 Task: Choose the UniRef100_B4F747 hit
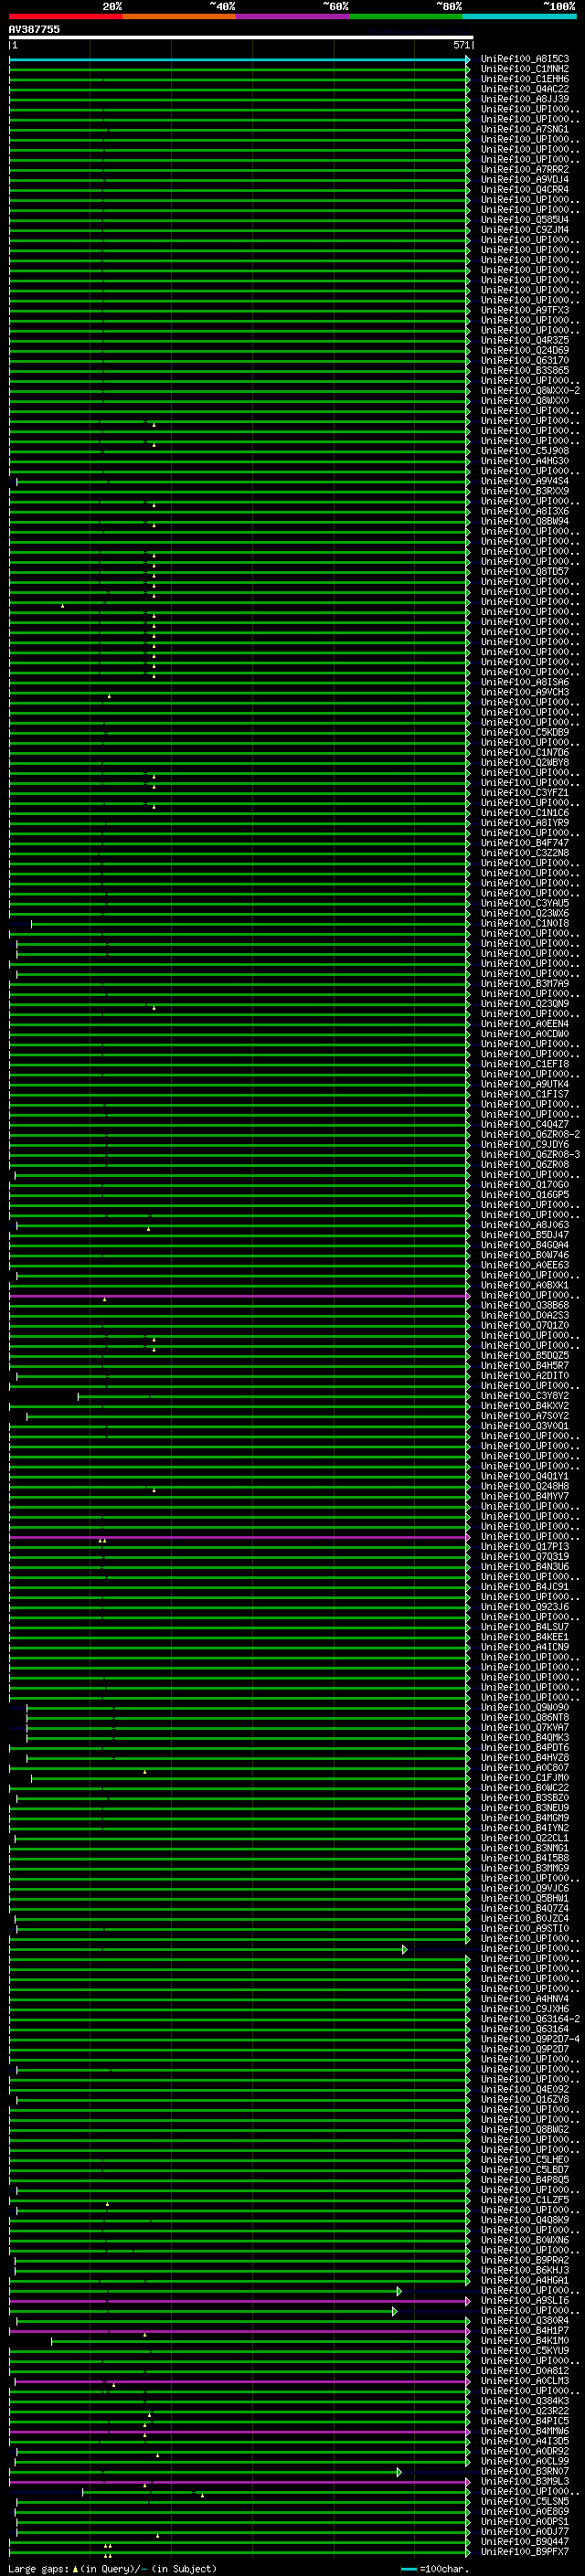525,843
